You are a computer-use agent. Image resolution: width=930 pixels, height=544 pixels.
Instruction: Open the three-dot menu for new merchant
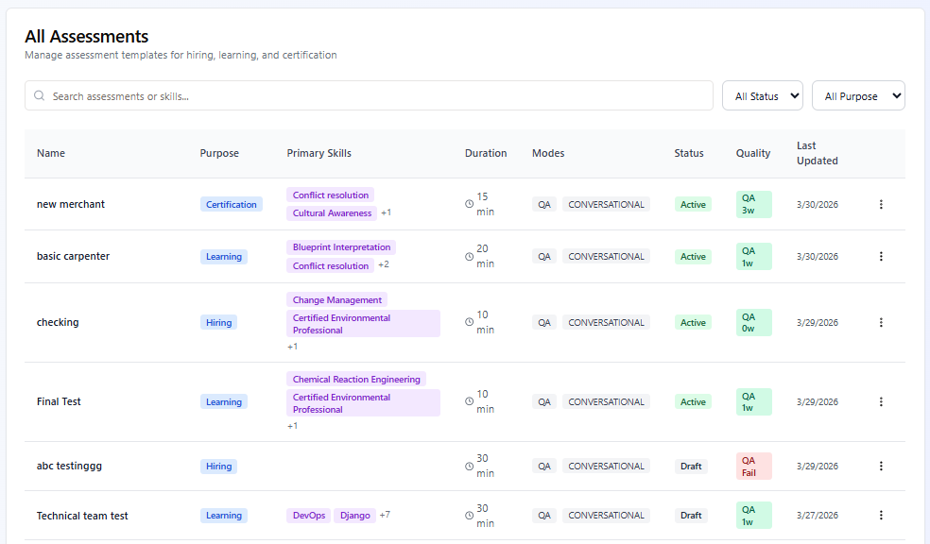(x=881, y=204)
